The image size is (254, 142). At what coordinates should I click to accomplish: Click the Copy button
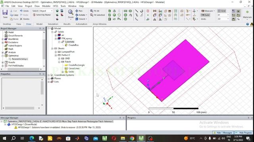14,15
